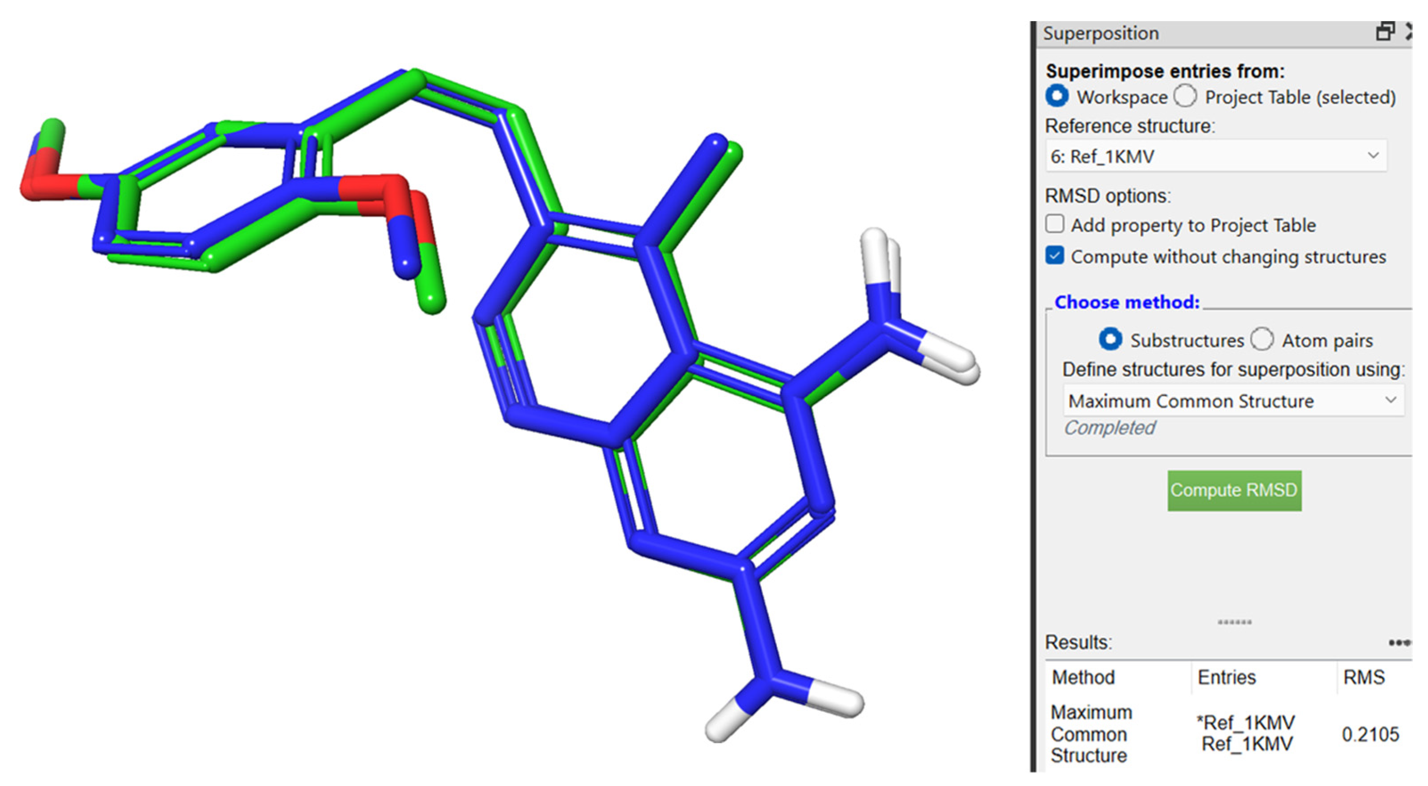Open the Results options ellipsis menu
The width and height of the screenshot is (1428, 786).
pos(1399,643)
